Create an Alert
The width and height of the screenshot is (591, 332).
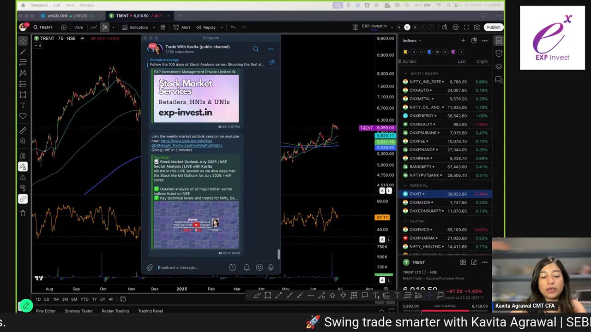pyautogui.click(x=181, y=27)
